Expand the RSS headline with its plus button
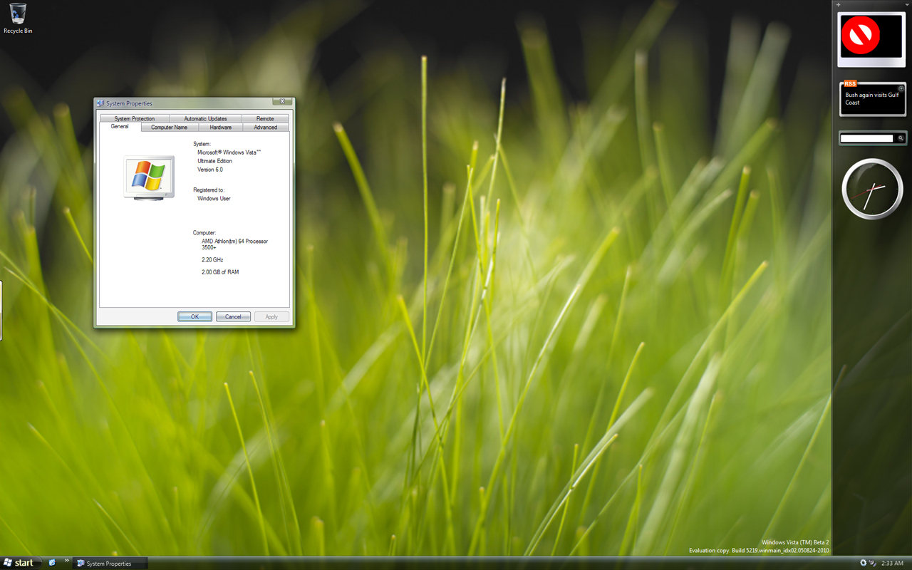 [x=901, y=88]
